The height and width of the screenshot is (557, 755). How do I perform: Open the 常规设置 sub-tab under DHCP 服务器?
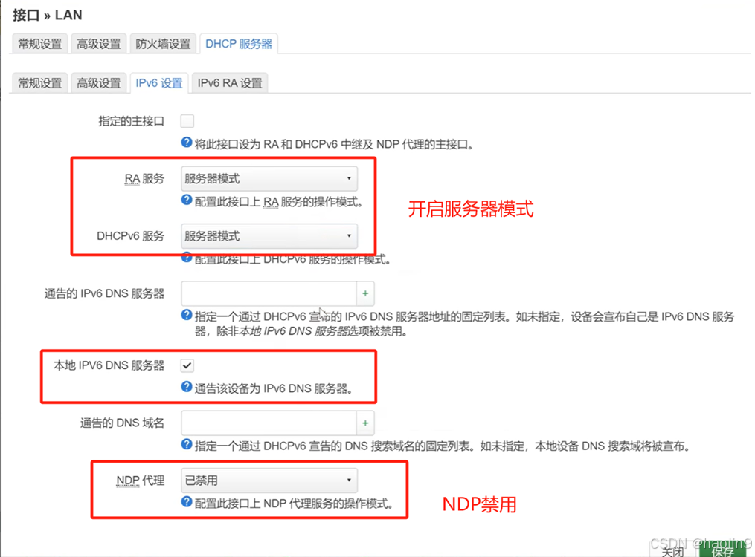tap(40, 83)
